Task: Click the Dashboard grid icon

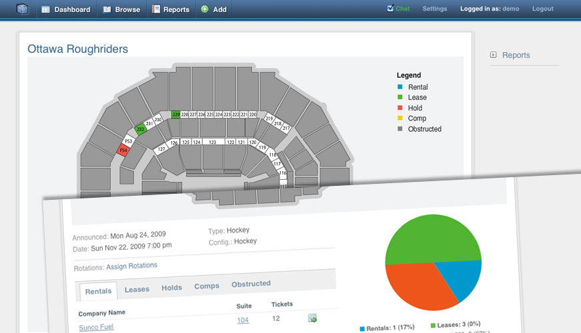Action: click(45, 9)
